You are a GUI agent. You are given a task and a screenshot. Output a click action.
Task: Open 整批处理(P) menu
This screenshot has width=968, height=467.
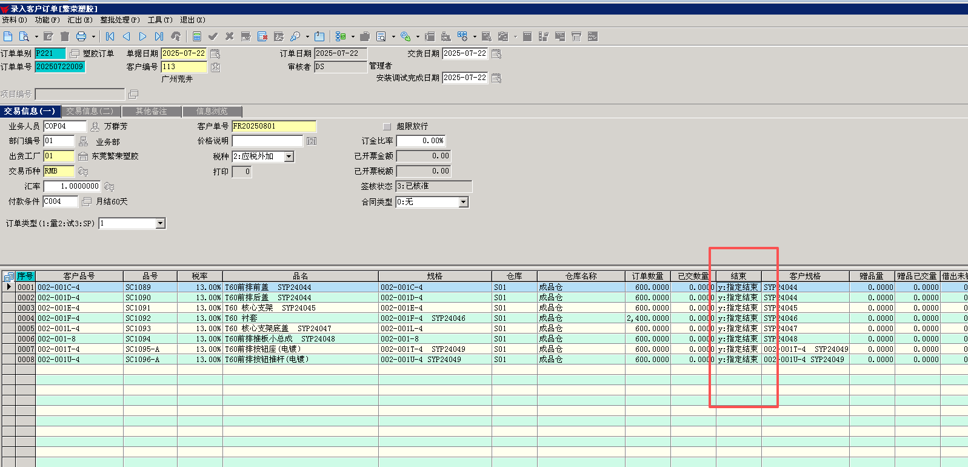pos(120,20)
